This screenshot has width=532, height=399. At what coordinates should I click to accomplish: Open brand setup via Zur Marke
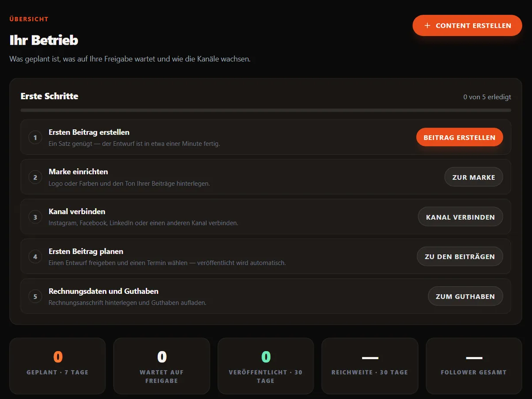[x=473, y=177]
